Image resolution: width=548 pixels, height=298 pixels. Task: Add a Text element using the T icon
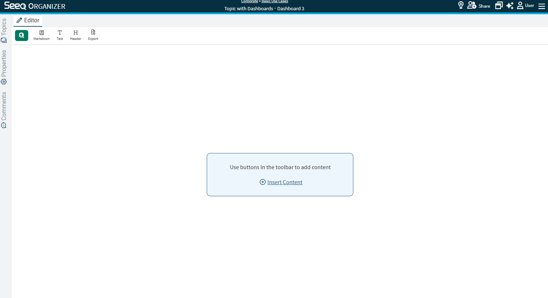tap(60, 35)
